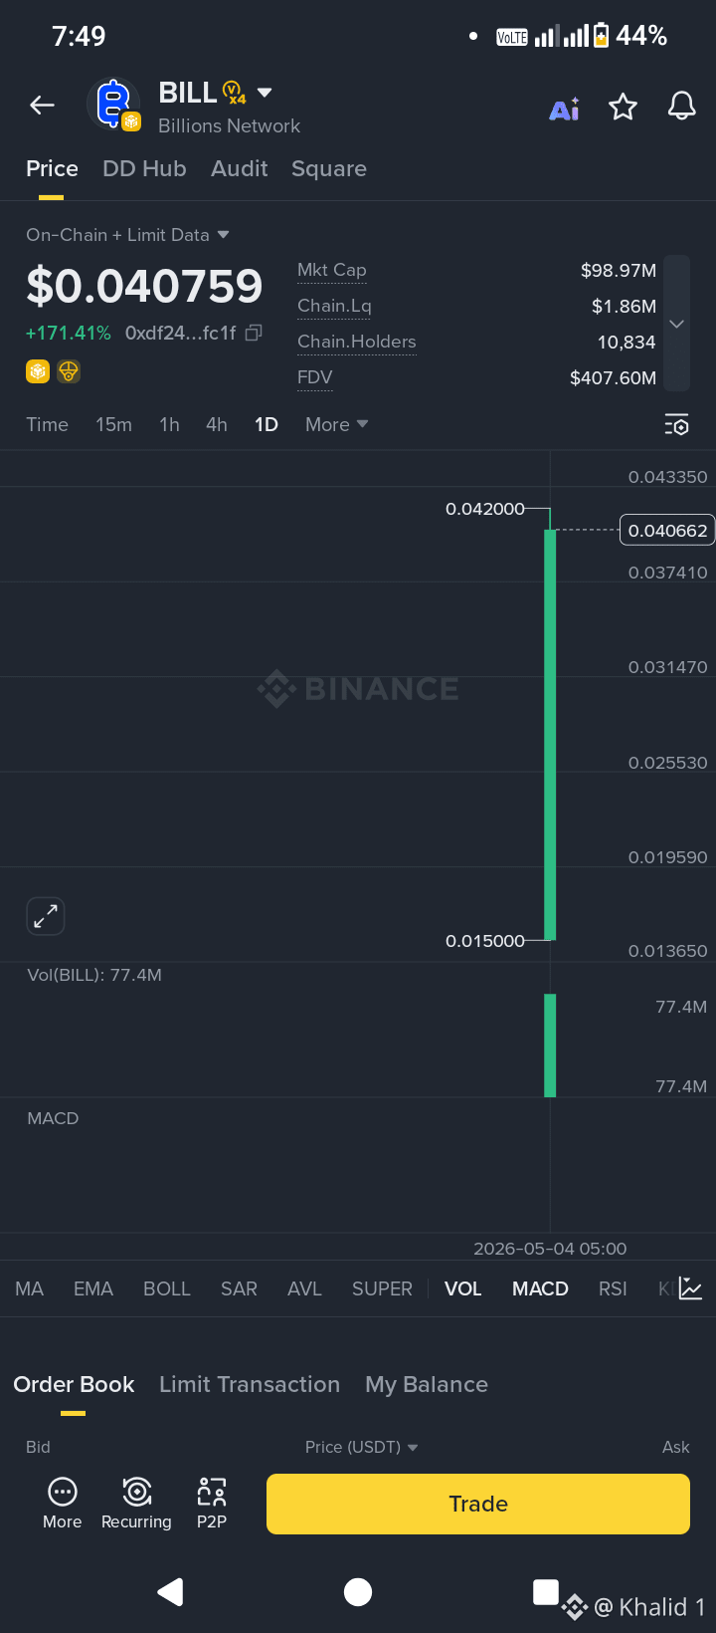Screen dimensions: 716x1633
Task: Toggle the VOL indicator
Action: (462, 1288)
